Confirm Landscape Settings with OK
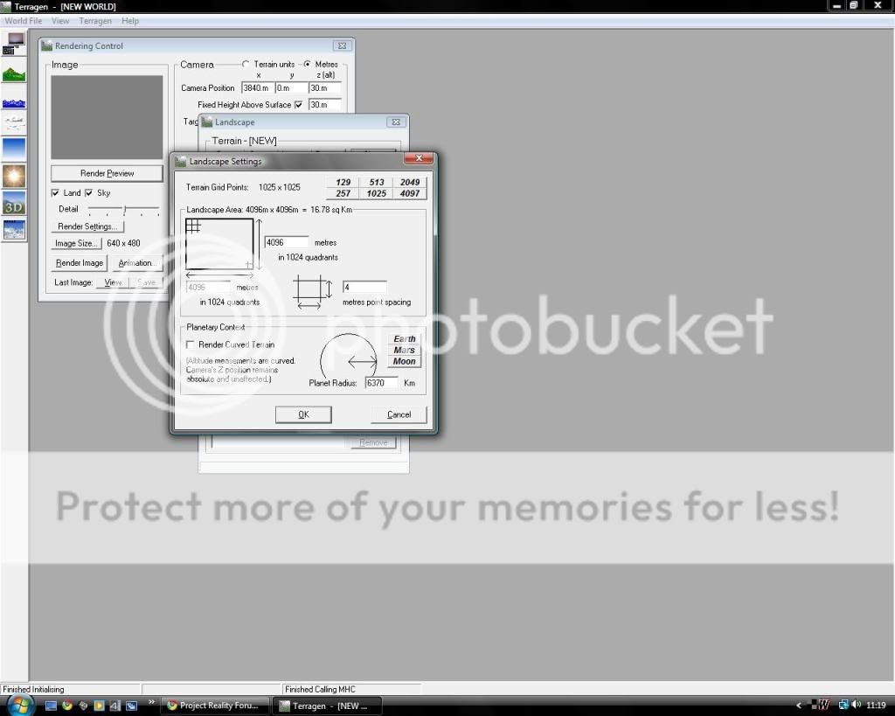This screenshot has height=716, width=895. coord(302,414)
